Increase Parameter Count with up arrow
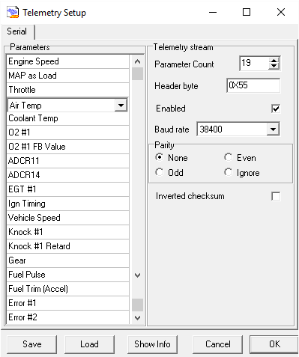Image resolution: width=299 pixels, height=357 pixels. 274,61
